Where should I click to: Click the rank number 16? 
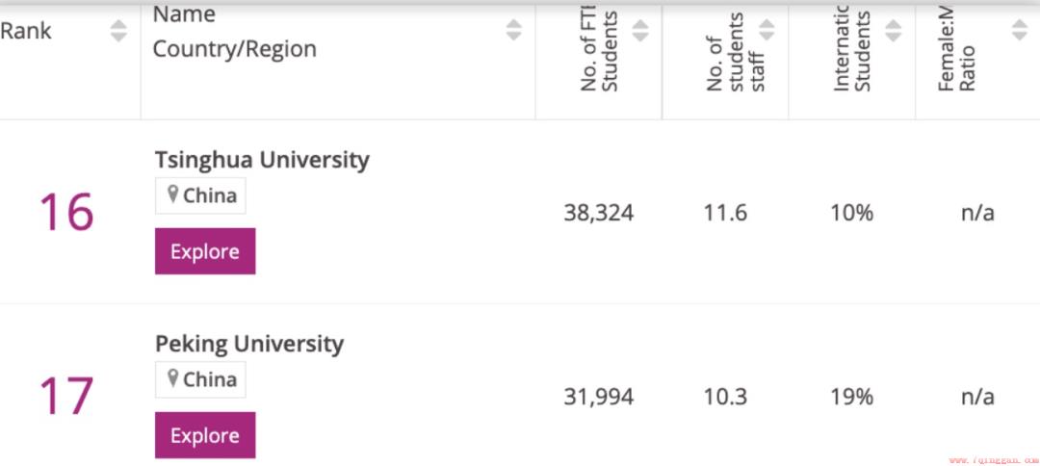pos(66,212)
